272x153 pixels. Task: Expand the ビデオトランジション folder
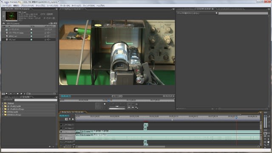3,115
